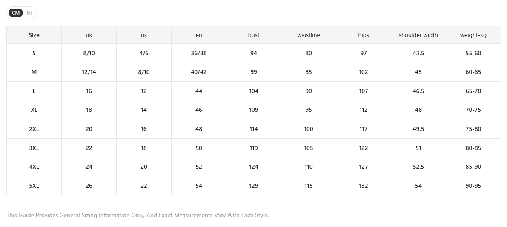This screenshot has width=507, height=227.
Task: Click the waistline column header
Action: pyautogui.click(x=309, y=35)
